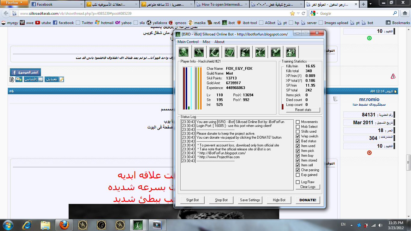Open the About menu
The image size is (411, 231).
pos(219,42)
